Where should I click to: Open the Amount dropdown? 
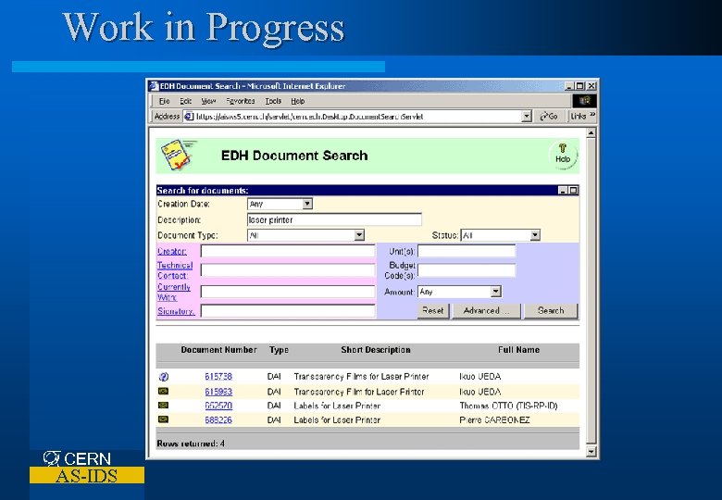(495, 292)
